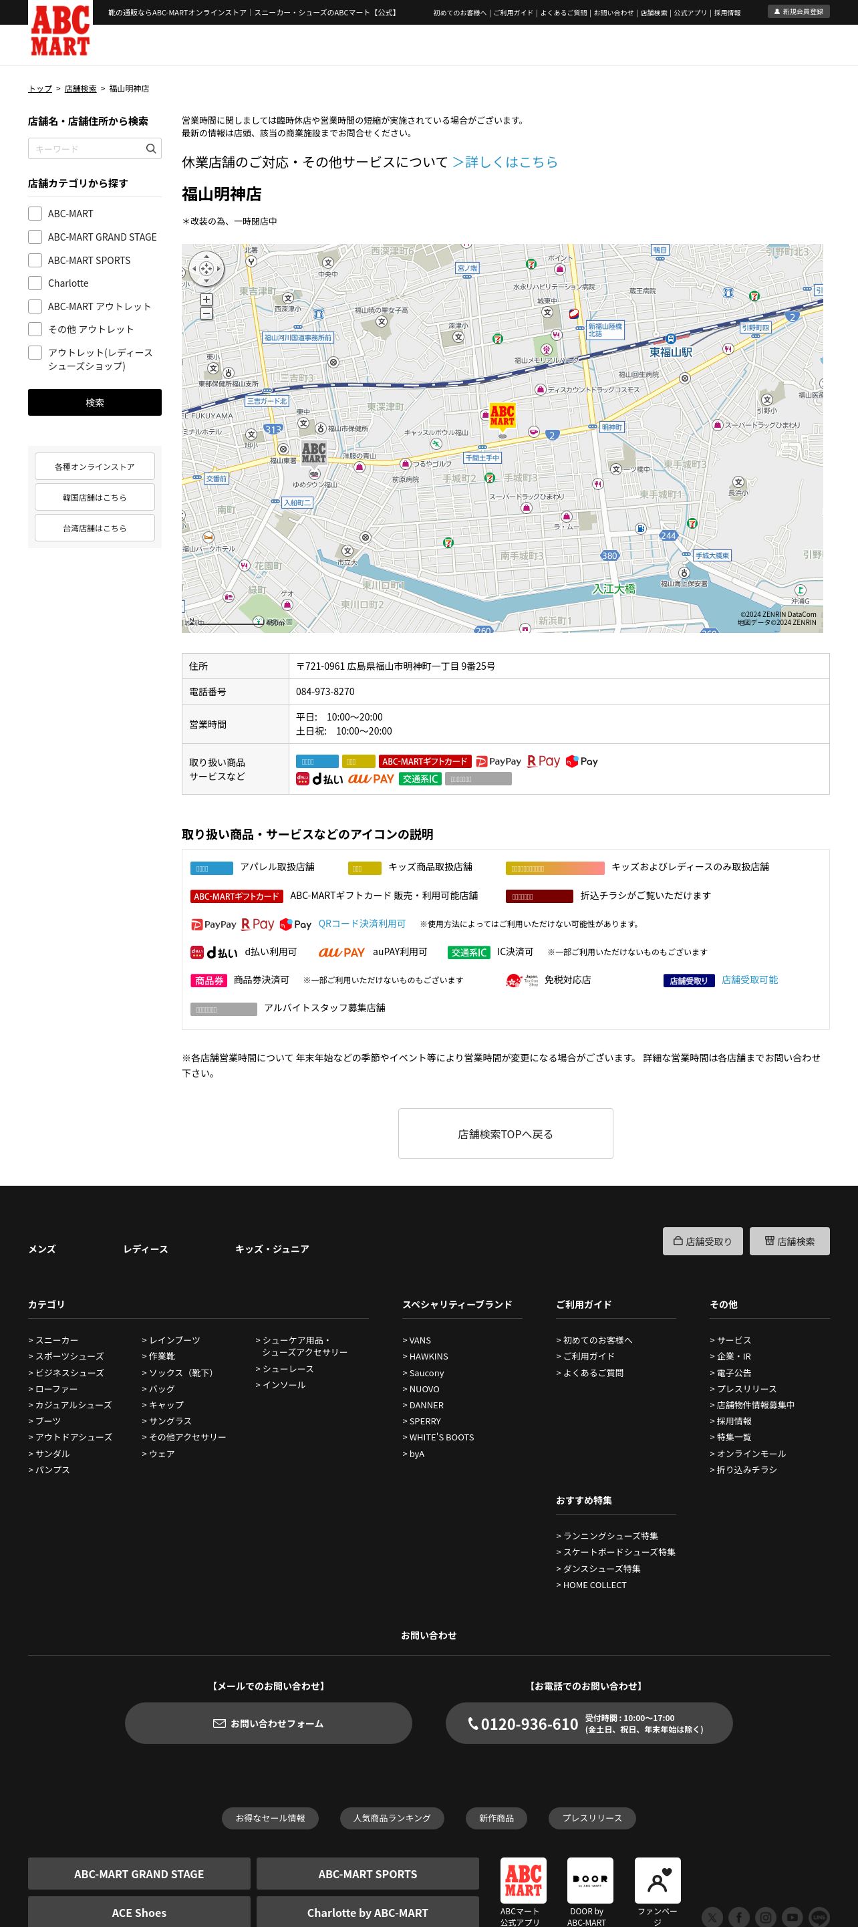Open the Facebook social icon
Screen dimensions: 858x1927
(x=739, y=1917)
